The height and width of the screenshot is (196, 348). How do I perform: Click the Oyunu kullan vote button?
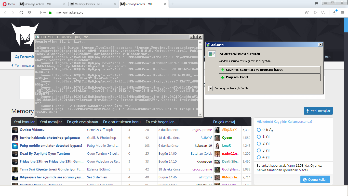[315, 179]
